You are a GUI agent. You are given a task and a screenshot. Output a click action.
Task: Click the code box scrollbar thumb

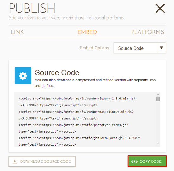pos(158,99)
